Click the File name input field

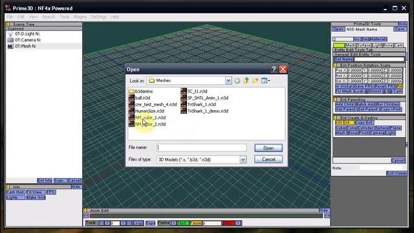pyautogui.click(x=202, y=148)
